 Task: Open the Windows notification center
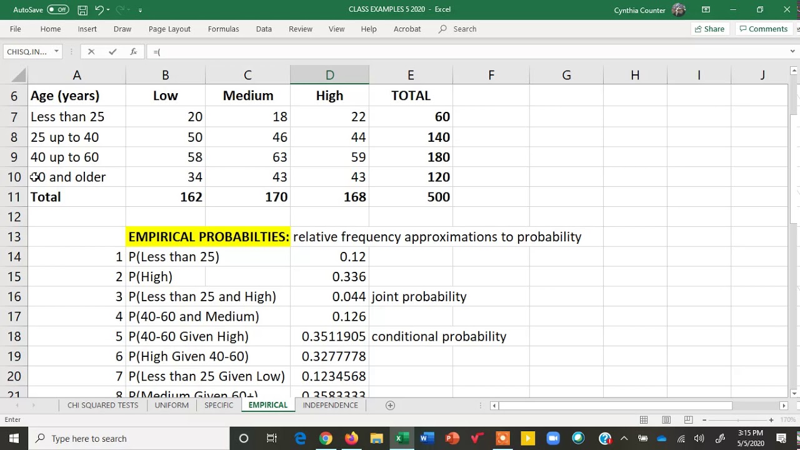tap(781, 438)
